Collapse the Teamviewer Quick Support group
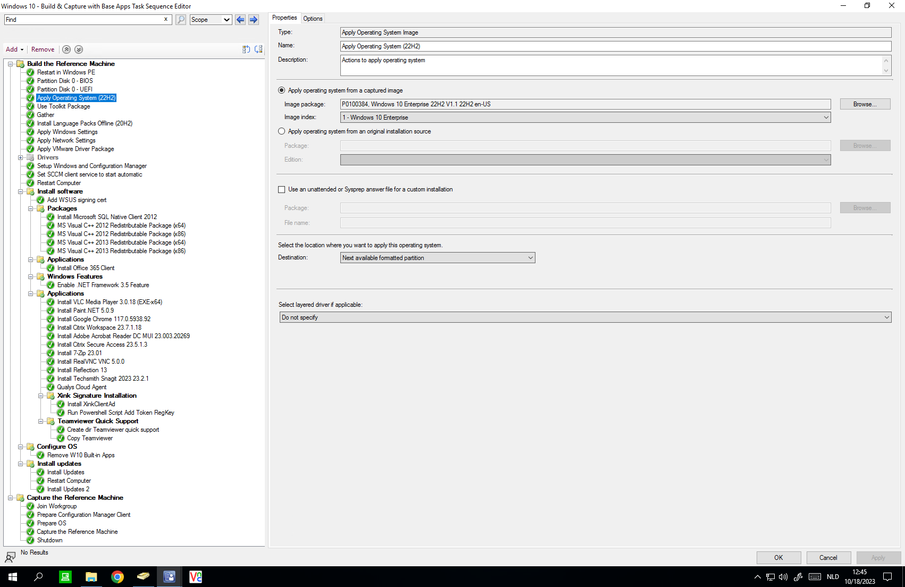 coord(41,421)
